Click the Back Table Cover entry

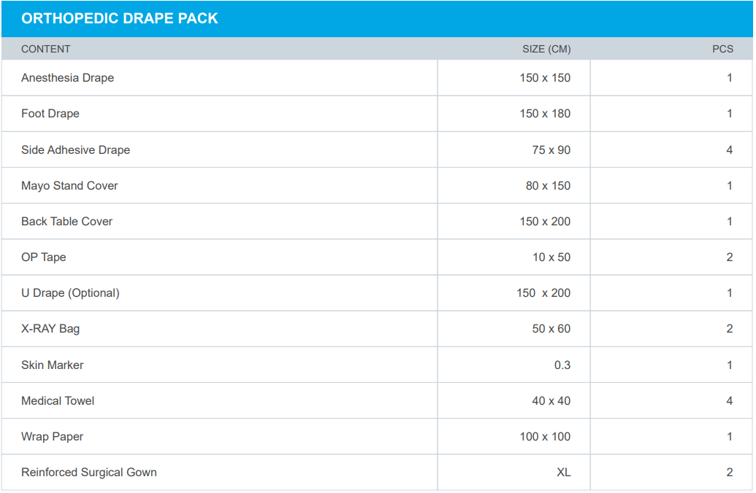[x=66, y=222]
